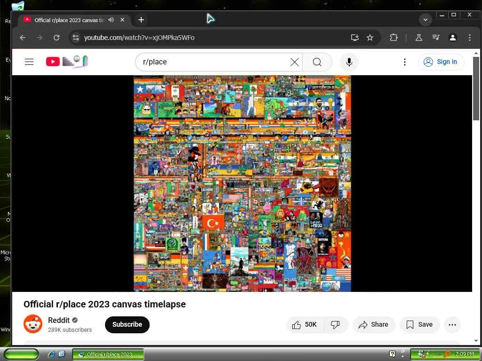482x361 pixels.
Task: Open the Extensions puzzle icon
Action: click(x=394, y=38)
